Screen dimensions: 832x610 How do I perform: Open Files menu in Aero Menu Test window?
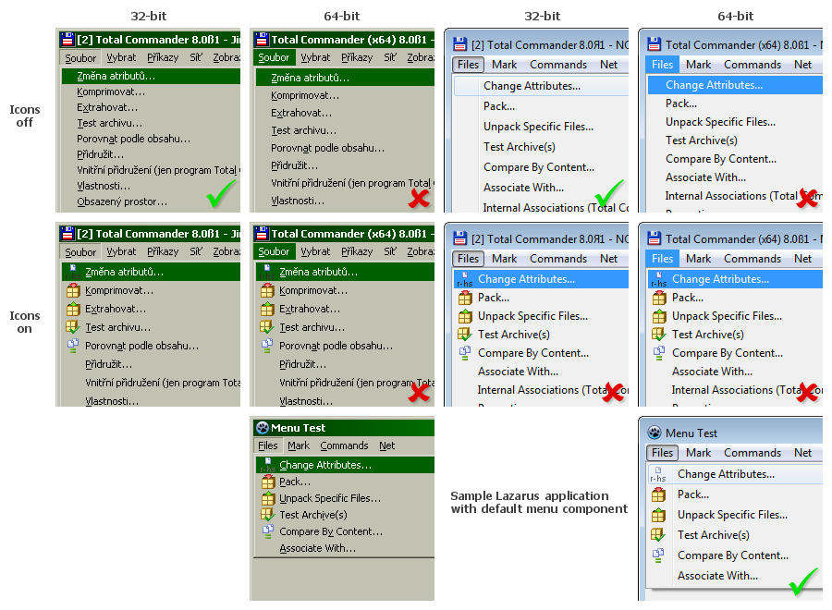pos(662,453)
